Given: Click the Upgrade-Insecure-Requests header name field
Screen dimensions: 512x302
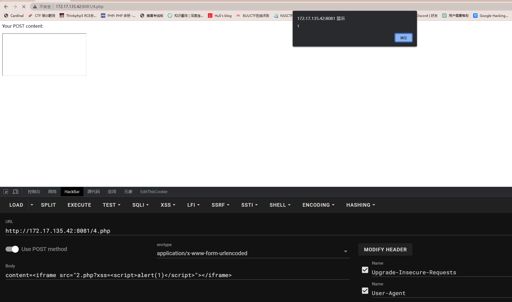Looking at the screenshot, I should [x=442, y=272].
